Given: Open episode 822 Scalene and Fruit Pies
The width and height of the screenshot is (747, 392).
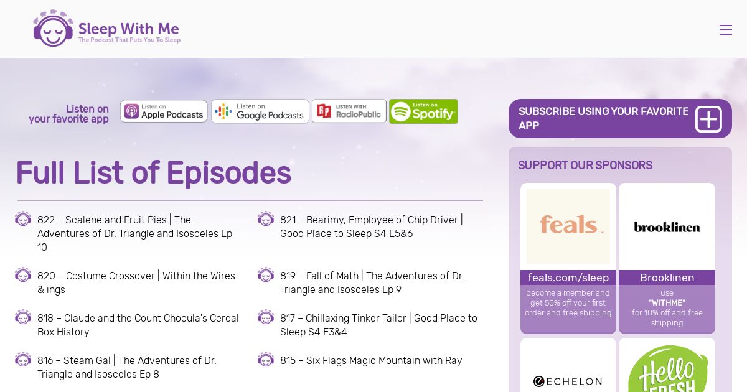Looking at the screenshot, I should pyautogui.click(x=135, y=233).
